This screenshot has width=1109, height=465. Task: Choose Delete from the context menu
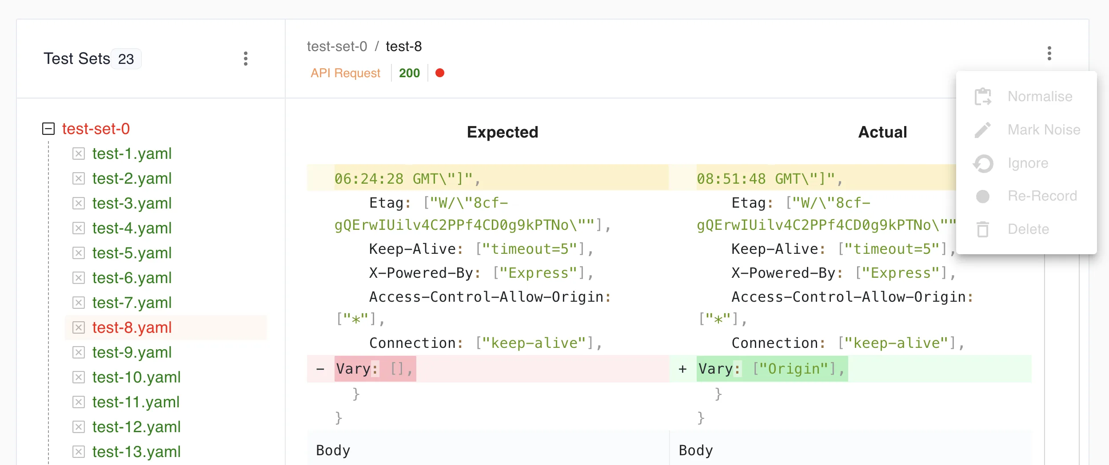tap(1026, 229)
